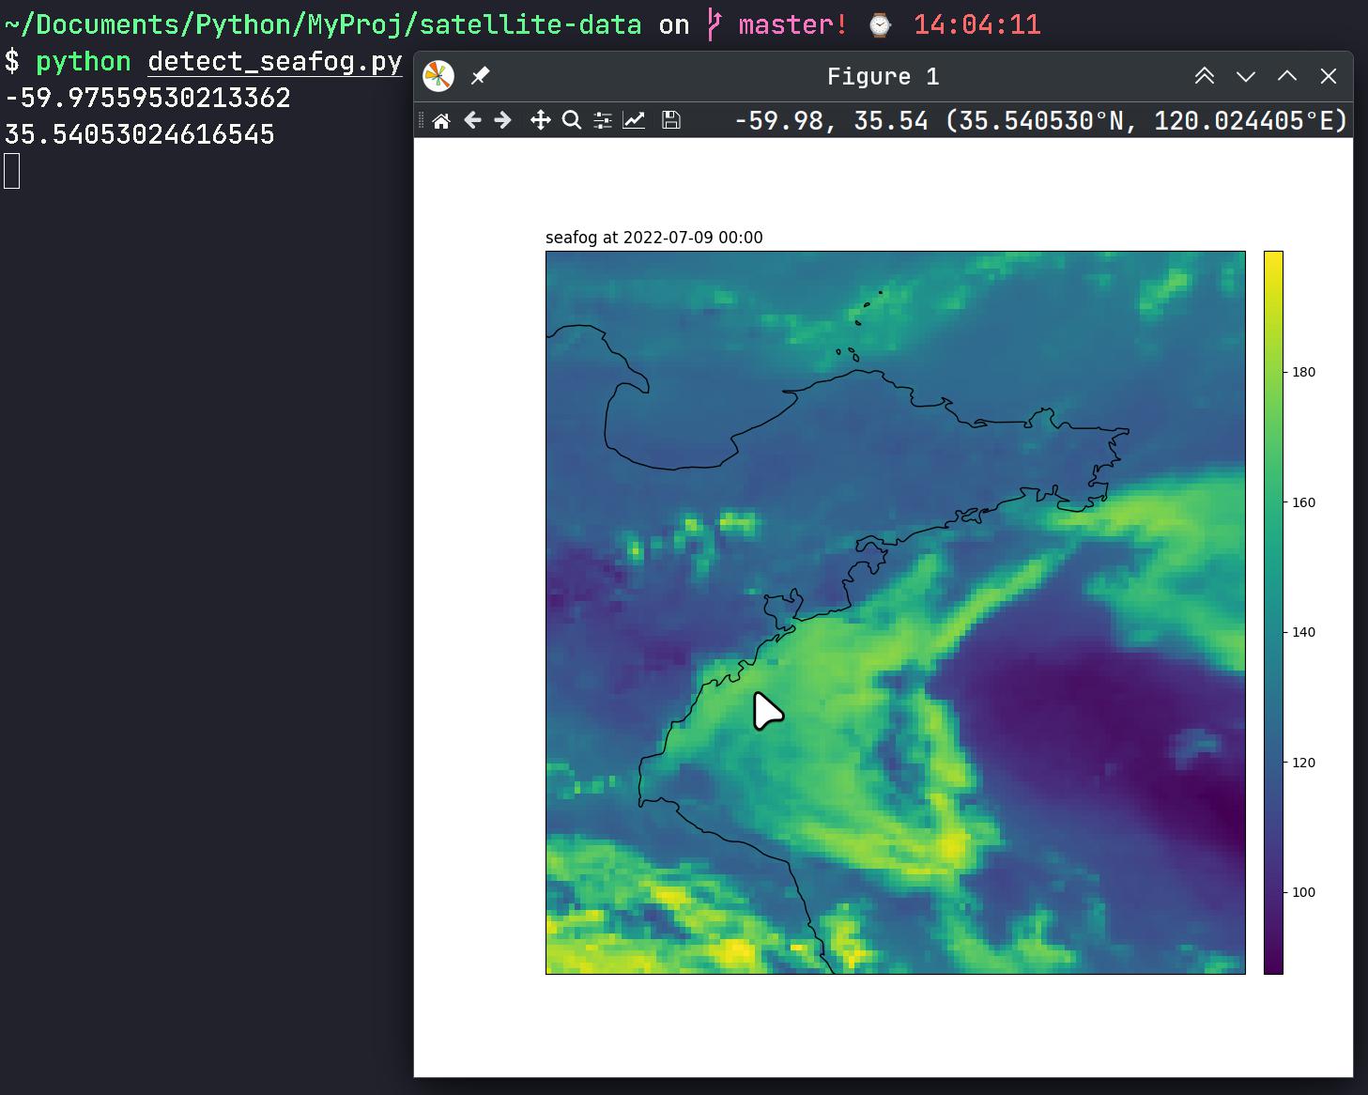Click the Figure 1 title bar
Viewport: 1368px width, 1095px height.
[883, 76]
